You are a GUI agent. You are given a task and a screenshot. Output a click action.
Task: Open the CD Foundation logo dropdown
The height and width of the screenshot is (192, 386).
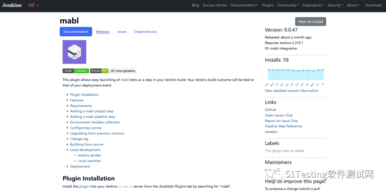[34, 5]
